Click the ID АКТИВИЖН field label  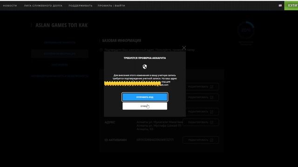[115, 140]
